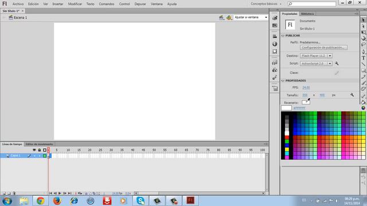The image size is (367, 206).
Task: Click the Escenario stage color swatch
Action: click(306, 102)
